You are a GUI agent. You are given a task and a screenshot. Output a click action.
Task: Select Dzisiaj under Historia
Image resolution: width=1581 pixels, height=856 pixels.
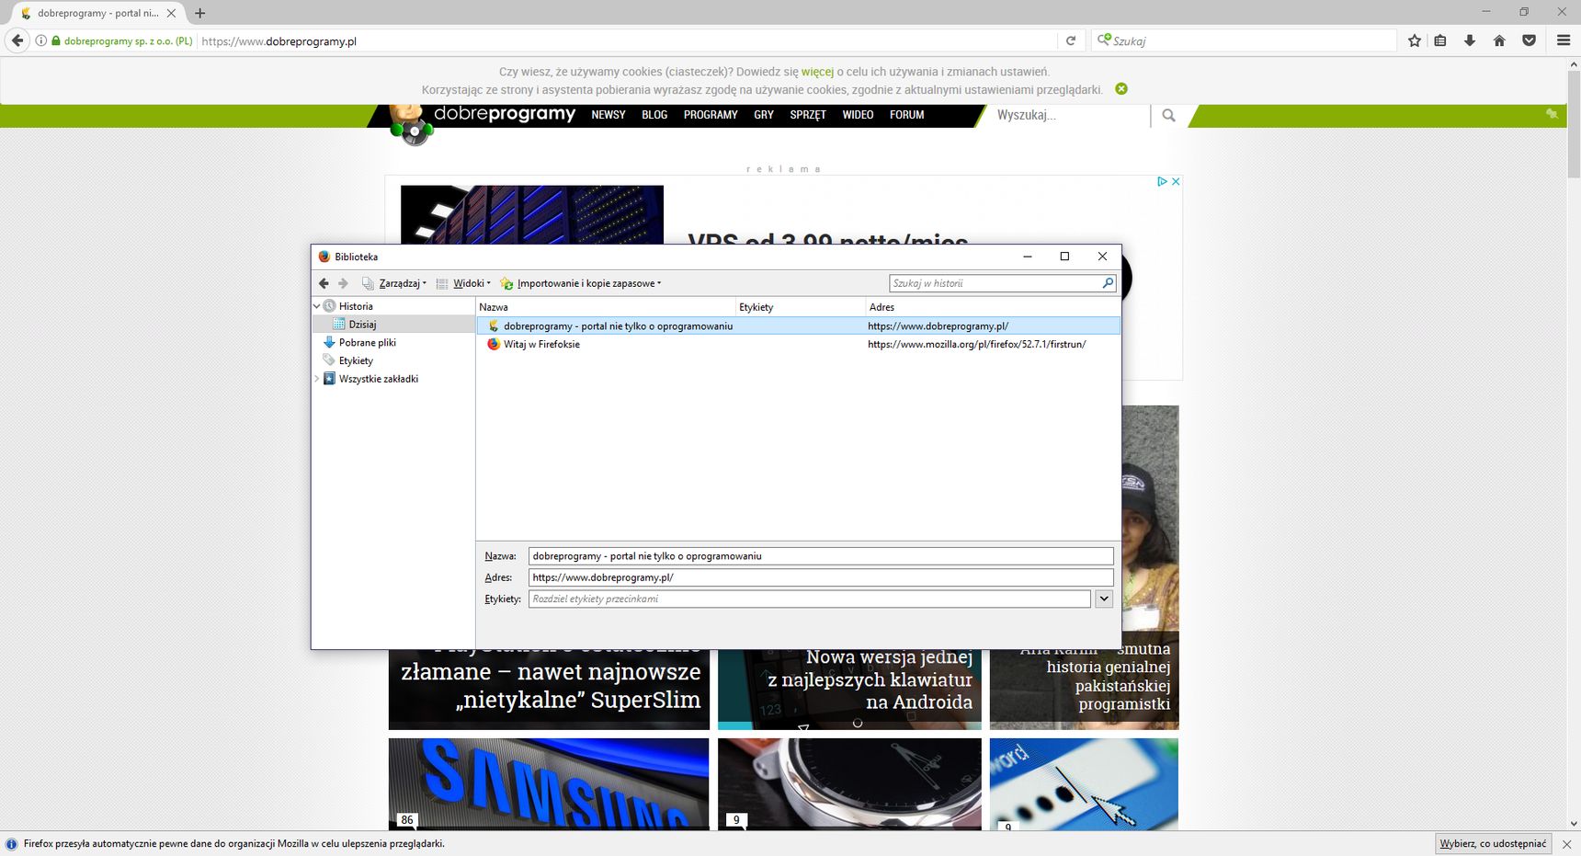(x=362, y=325)
